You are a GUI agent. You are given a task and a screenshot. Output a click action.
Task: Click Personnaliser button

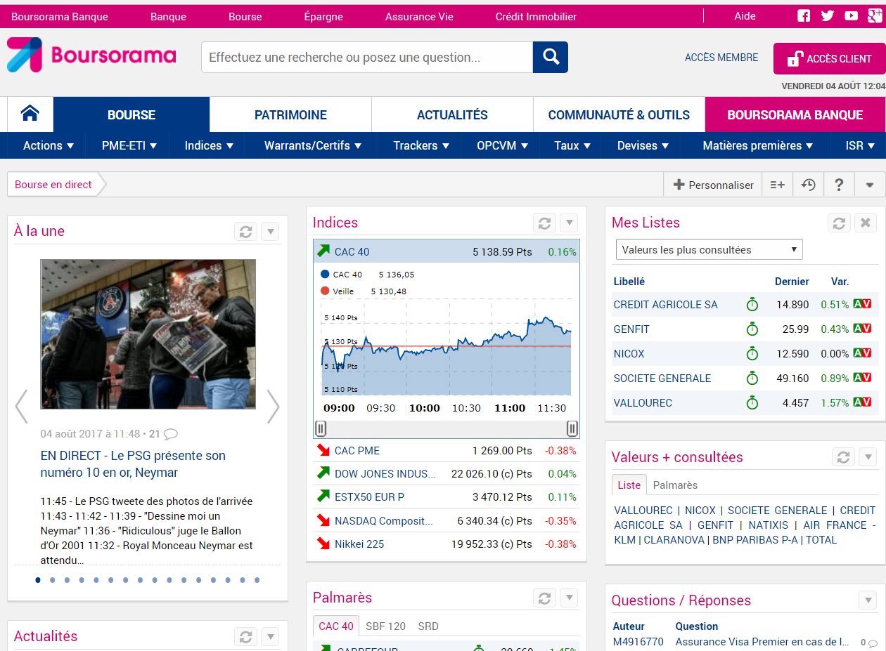pos(713,185)
